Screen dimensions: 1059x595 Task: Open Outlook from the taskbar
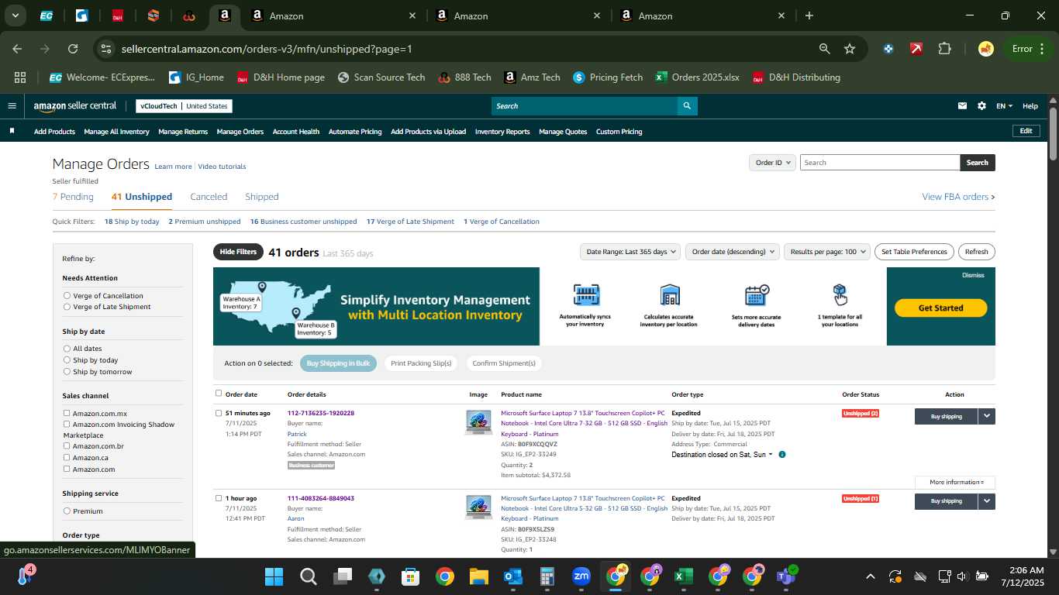coord(512,576)
